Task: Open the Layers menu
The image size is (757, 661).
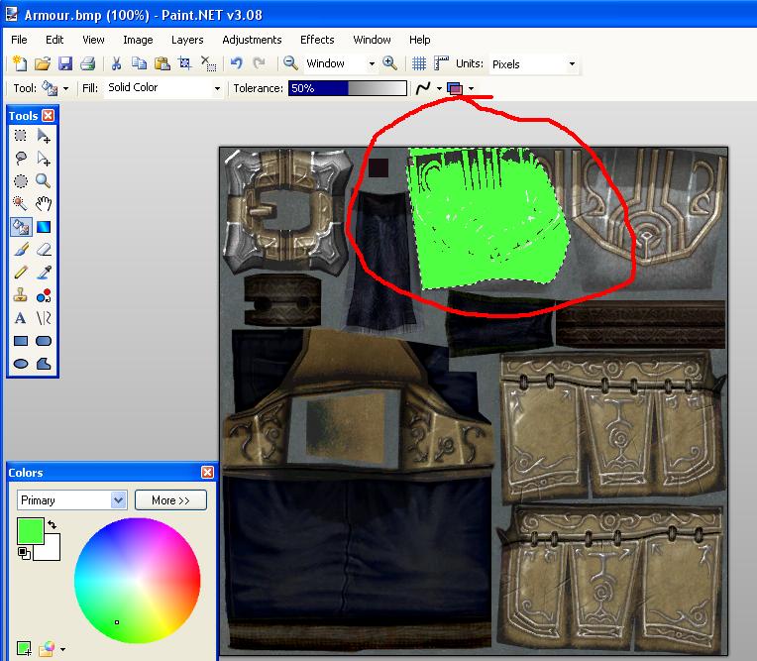Action: 187,40
